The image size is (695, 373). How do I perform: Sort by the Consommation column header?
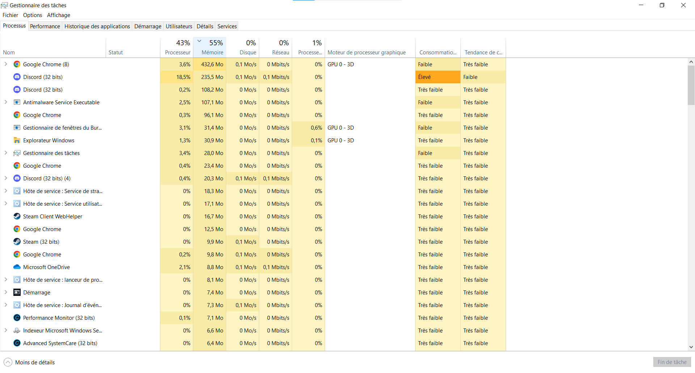(438, 47)
